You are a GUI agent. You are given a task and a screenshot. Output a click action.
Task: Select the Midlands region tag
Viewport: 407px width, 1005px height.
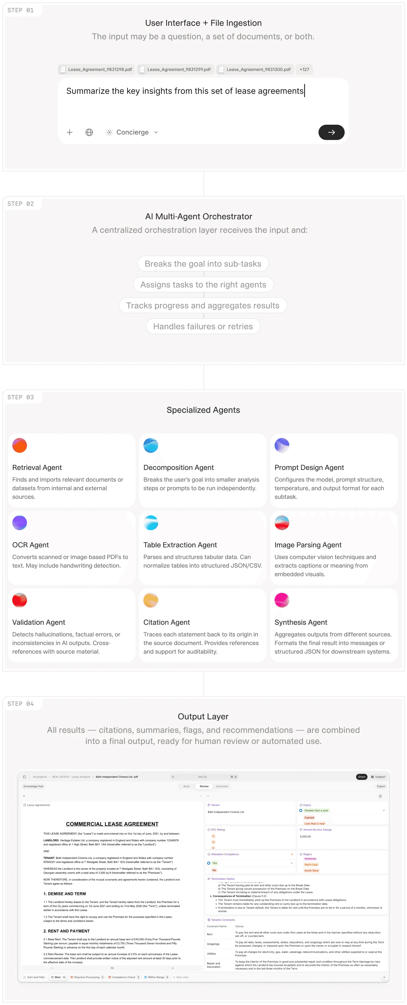coord(310,859)
